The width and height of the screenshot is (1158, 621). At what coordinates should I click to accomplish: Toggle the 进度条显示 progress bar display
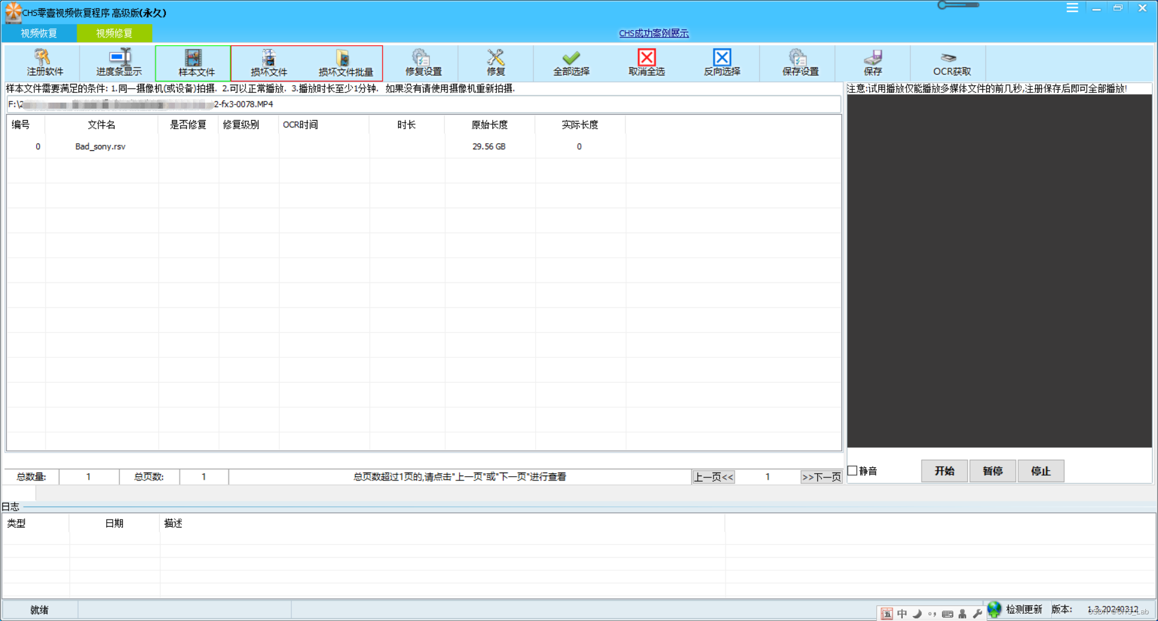(x=119, y=63)
